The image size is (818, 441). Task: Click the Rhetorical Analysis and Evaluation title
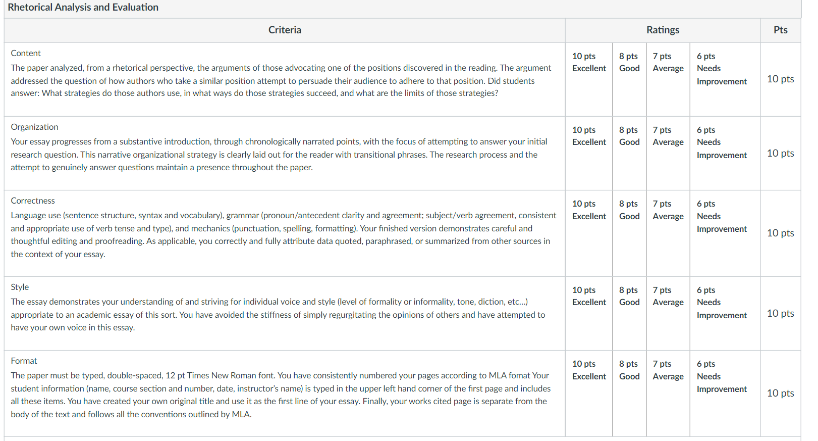(83, 7)
